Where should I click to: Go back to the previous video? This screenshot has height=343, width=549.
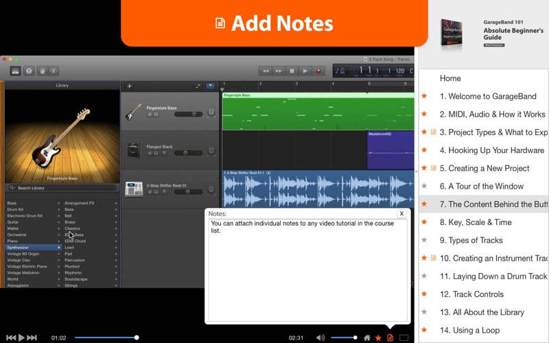pyautogui.click(x=11, y=338)
